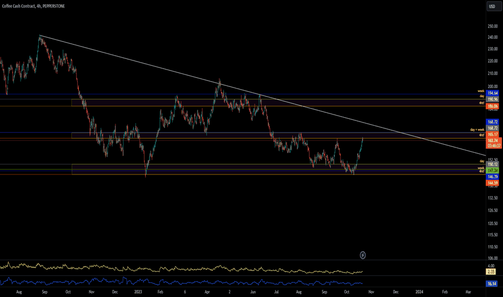Click the 250.00 price axis mark

[492, 26]
